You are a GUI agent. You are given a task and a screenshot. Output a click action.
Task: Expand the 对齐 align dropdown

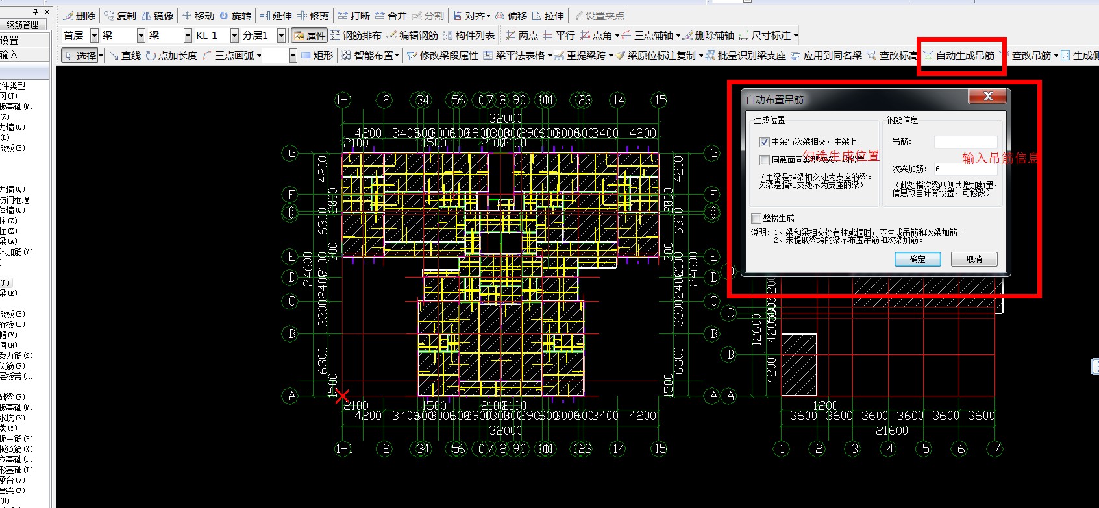click(x=488, y=16)
